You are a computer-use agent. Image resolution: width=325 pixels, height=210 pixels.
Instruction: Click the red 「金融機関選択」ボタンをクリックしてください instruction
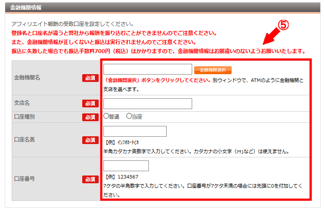[x=158, y=80]
